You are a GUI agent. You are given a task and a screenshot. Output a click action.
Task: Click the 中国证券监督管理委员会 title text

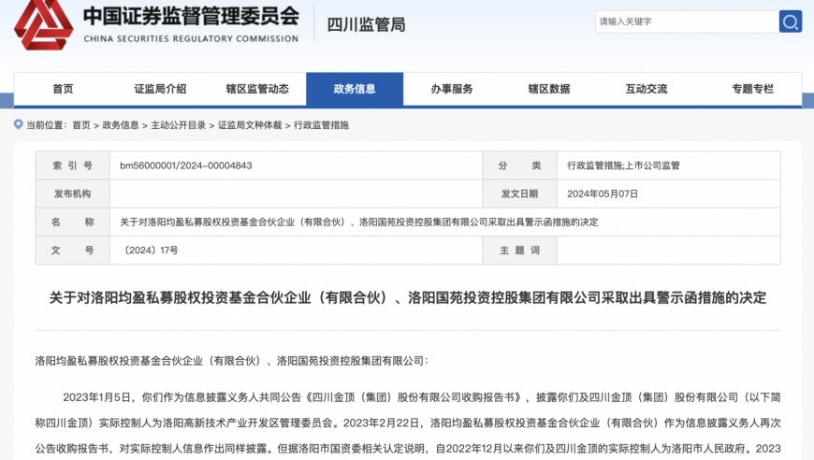click(x=191, y=16)
